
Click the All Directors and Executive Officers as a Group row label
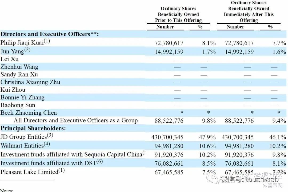point(76,120)
